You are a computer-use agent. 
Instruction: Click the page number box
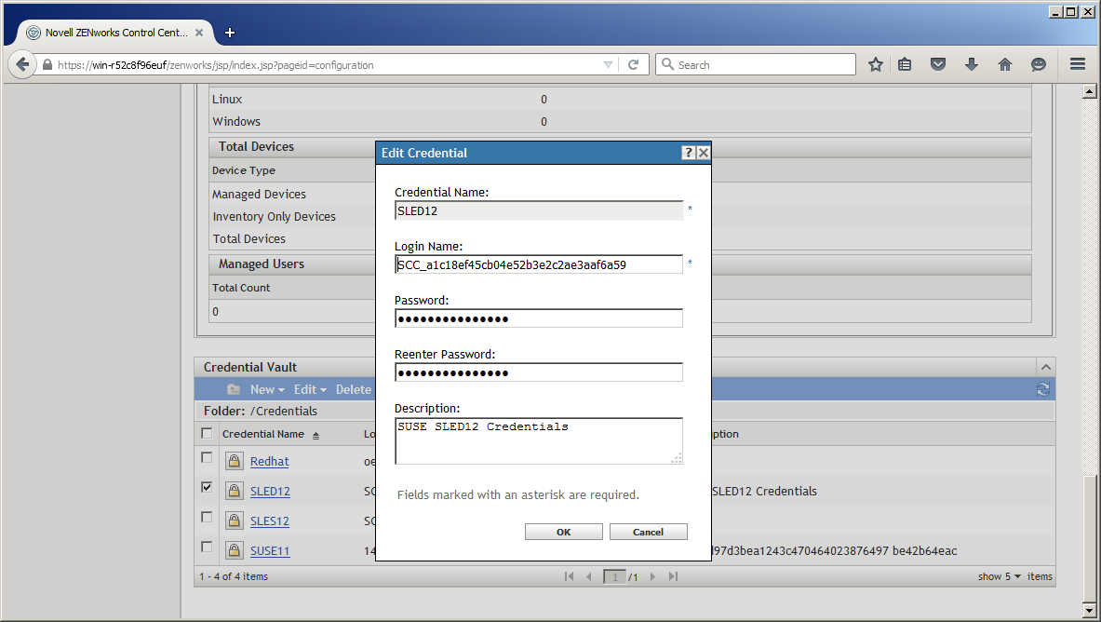click(x=614, y=577)
